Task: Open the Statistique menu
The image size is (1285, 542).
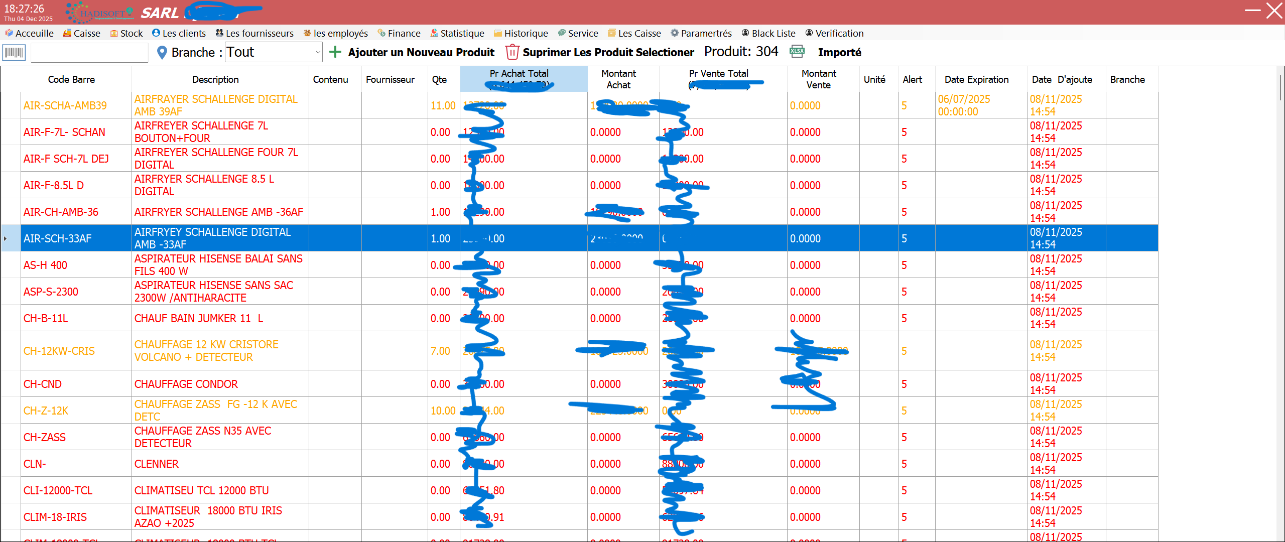Action: click(457, 34)
